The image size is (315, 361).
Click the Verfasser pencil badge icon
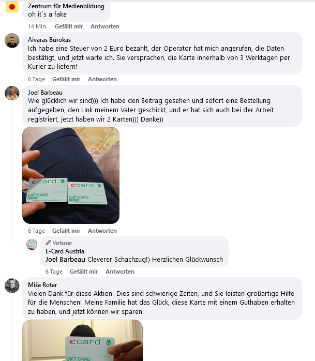coord(48,243)
